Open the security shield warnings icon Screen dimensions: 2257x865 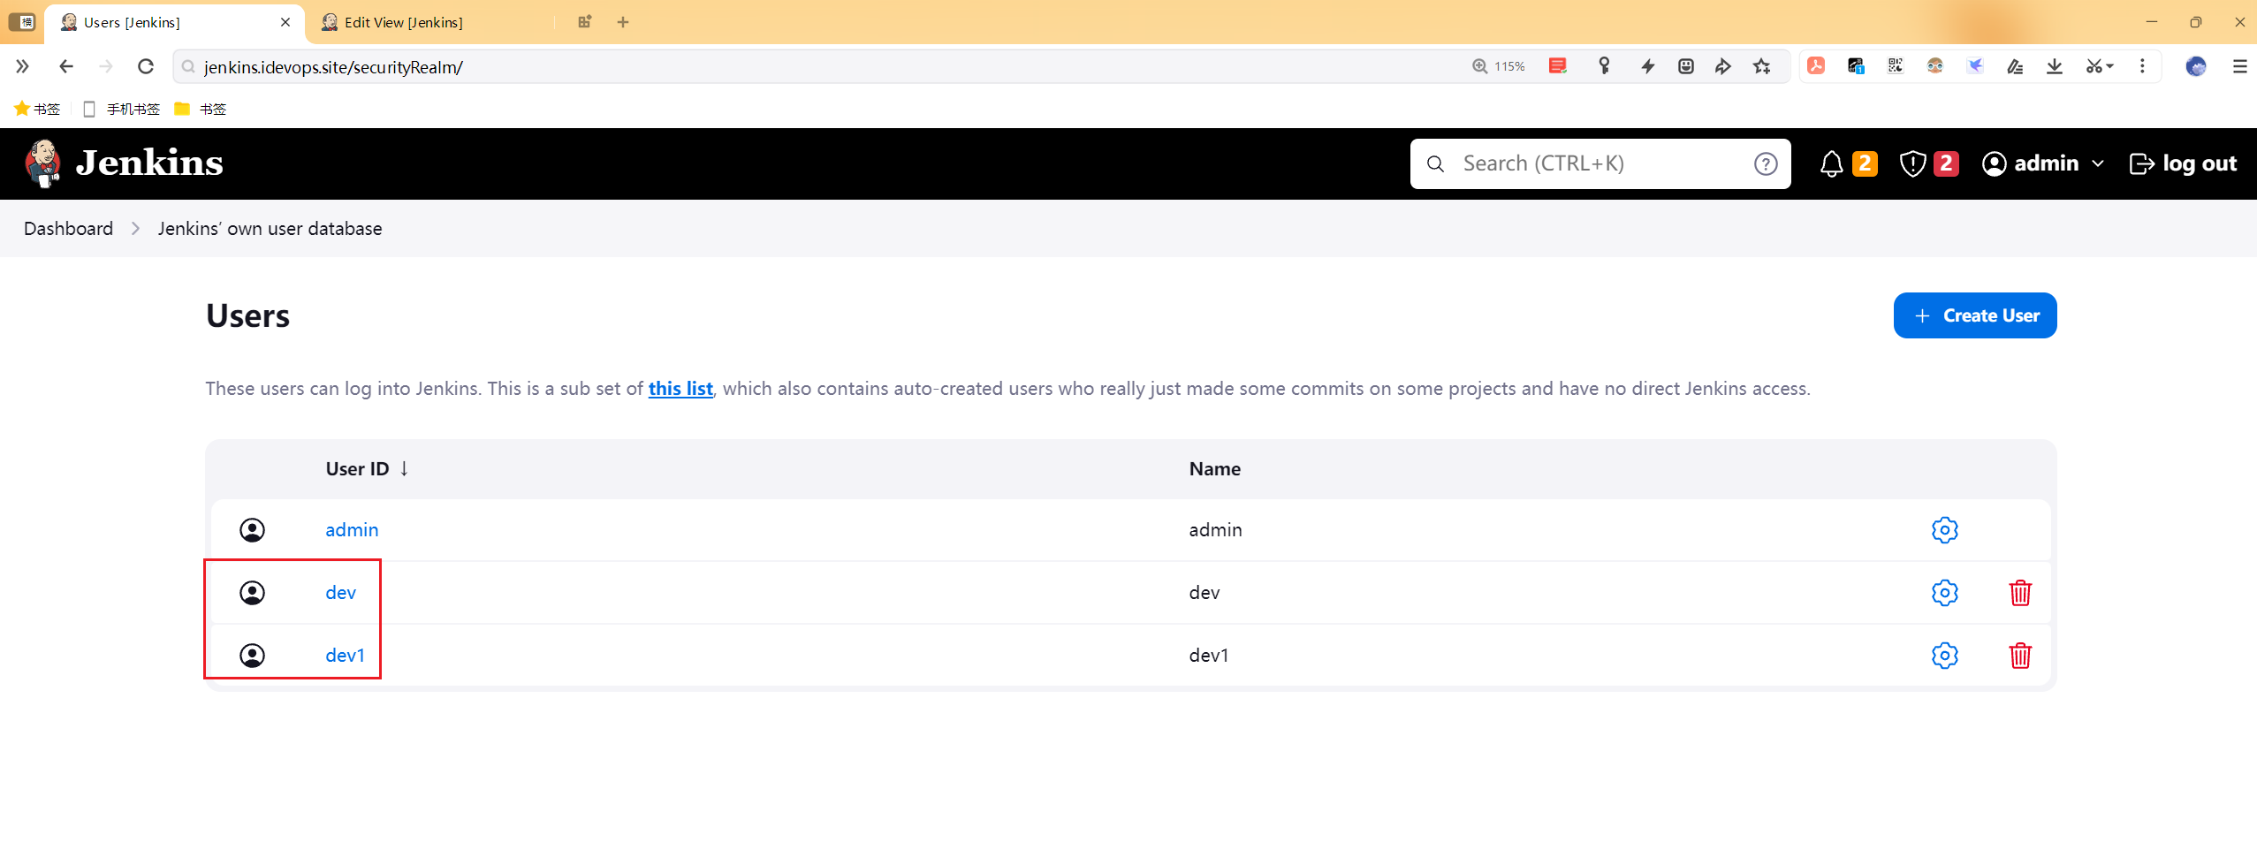click(x=1912, y=163)
